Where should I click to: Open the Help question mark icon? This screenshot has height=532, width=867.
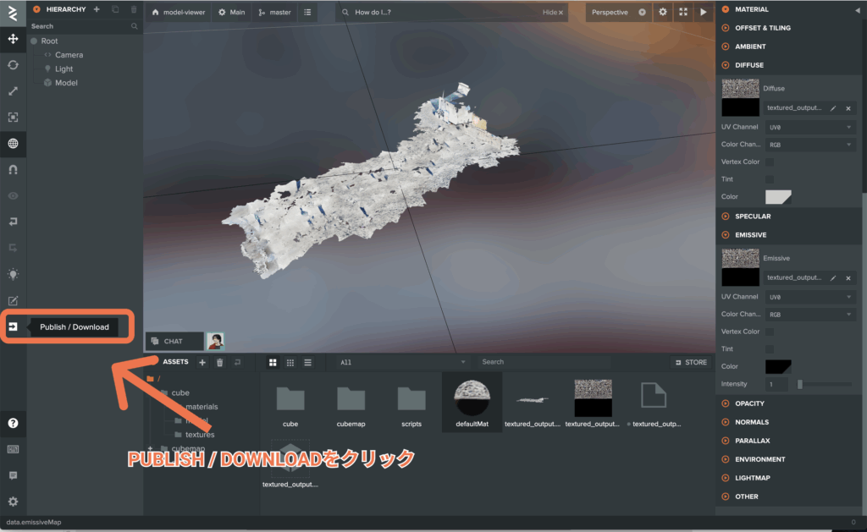point(13,423)
